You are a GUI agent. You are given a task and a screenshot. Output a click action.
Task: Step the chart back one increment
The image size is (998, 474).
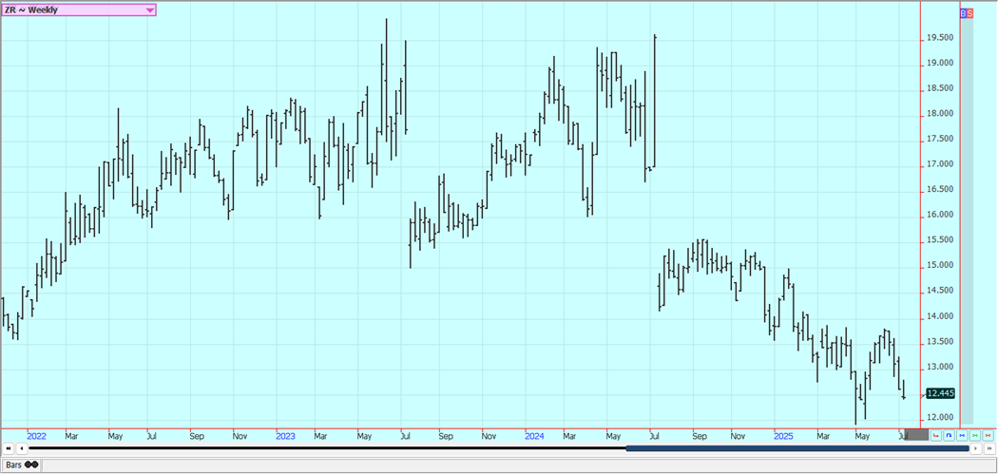point(22,448)
